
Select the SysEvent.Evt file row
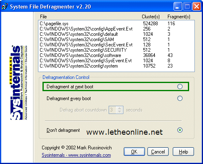click(x=116, y=61)
